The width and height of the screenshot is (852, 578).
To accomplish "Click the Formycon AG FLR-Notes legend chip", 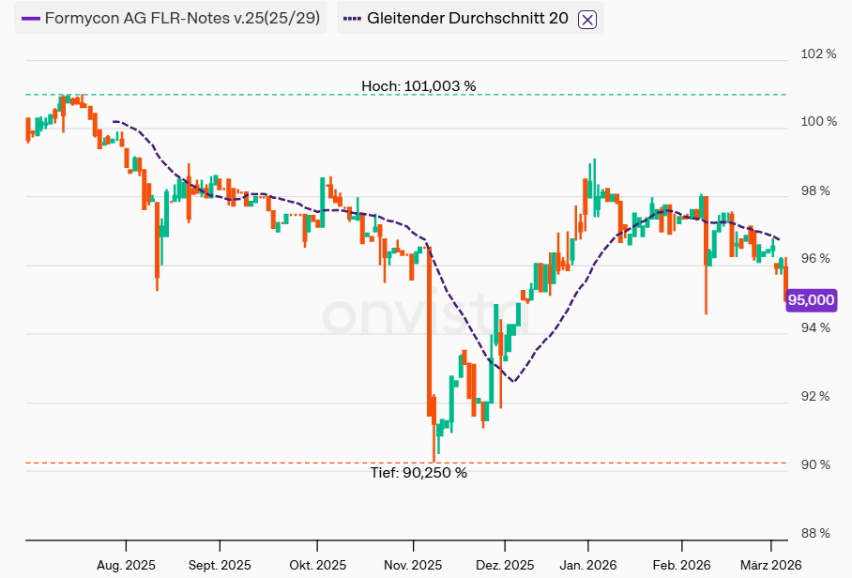I will (171, 18).
